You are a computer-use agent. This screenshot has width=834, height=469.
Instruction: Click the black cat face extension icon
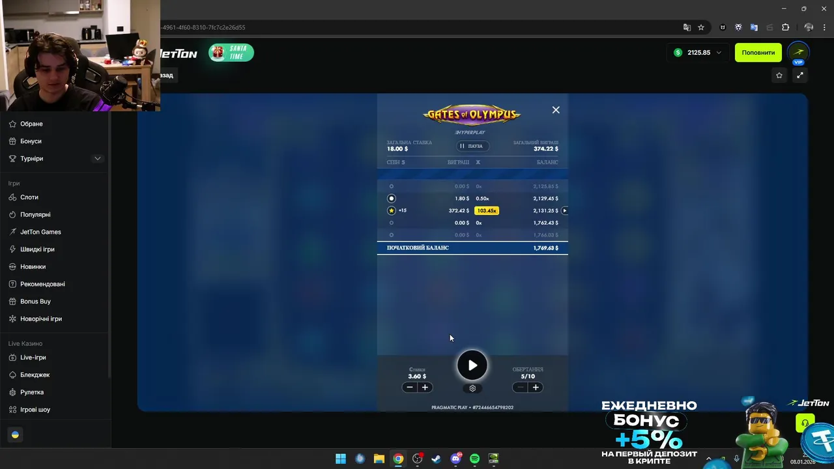[723, 27]
